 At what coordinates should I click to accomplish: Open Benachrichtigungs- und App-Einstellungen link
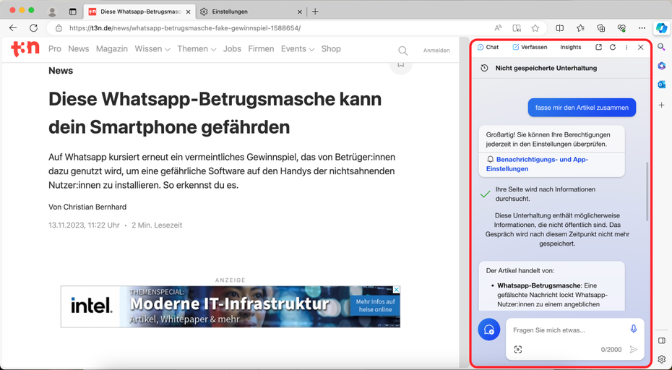[x=538, y=164]
